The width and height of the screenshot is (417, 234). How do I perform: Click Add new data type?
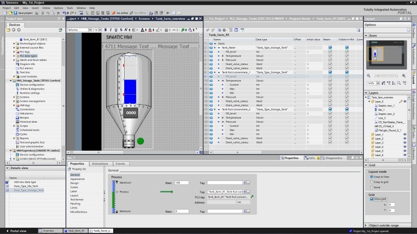pos(24,182)
